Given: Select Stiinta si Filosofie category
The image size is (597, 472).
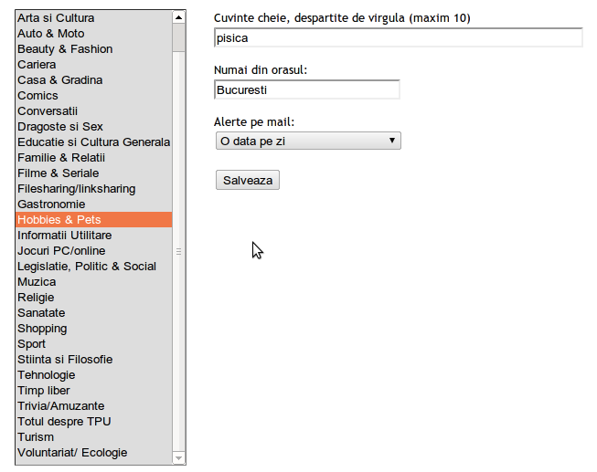Looking at the screenshot, I should pyautogui.click(x=93, y=360).
